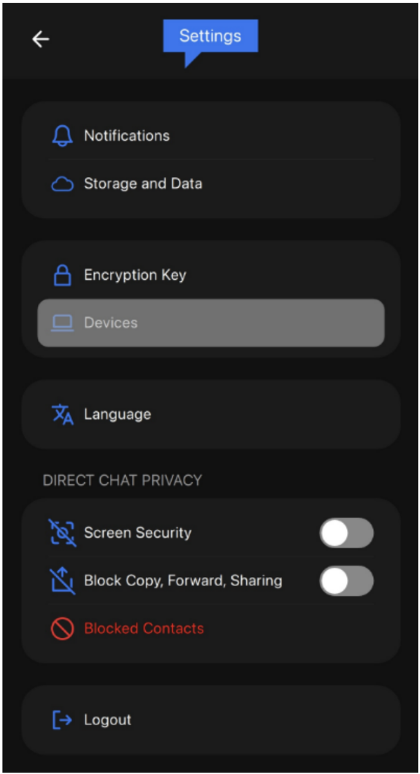Toggle Block Copy, Forward, Sharing switch

click(x=347, y=580)
